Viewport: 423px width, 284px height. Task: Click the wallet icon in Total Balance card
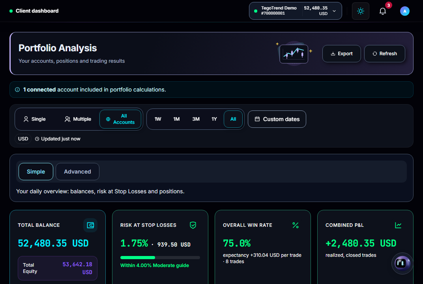[90, 225]
